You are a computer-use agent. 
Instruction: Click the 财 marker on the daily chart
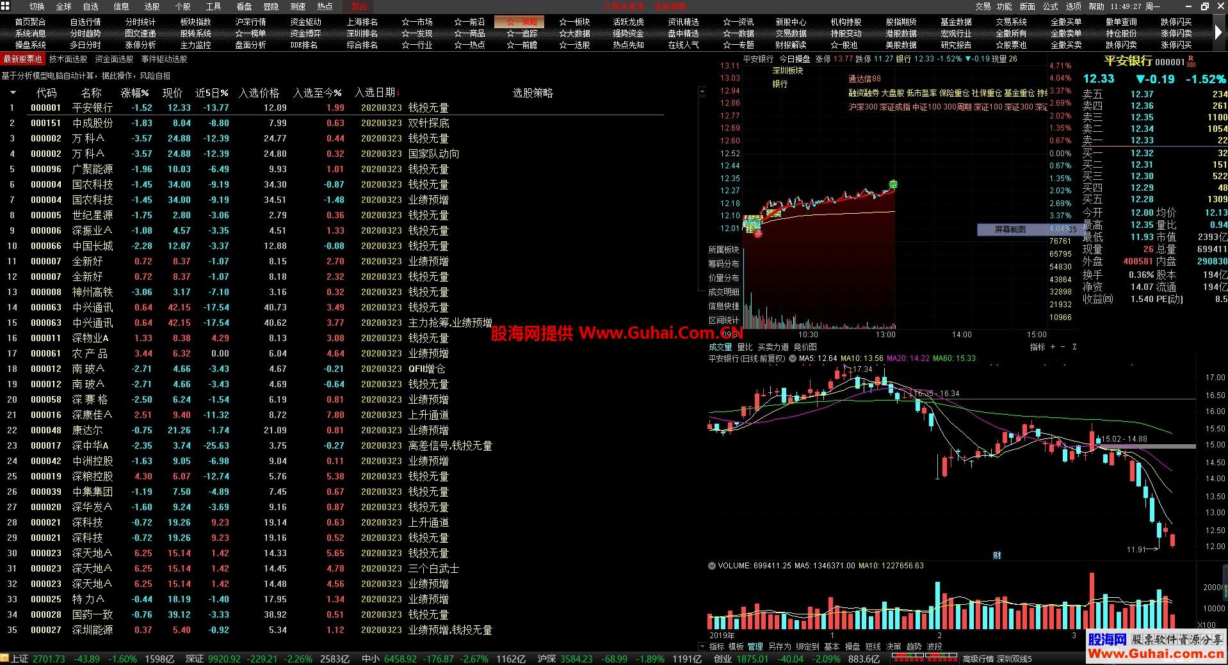coord(997,555)
